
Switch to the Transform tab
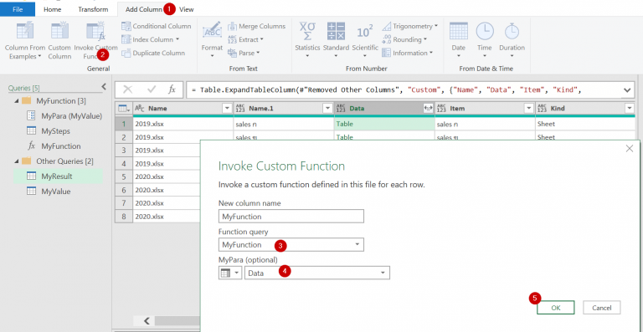93,9
